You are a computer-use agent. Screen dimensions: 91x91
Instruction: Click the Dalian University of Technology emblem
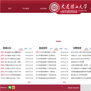point(54,8)
